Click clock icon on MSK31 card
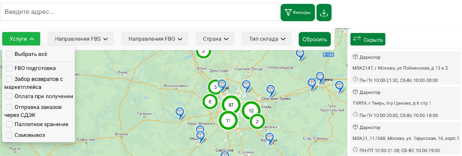Screen dimensions: 462x156 coord(355,150)
